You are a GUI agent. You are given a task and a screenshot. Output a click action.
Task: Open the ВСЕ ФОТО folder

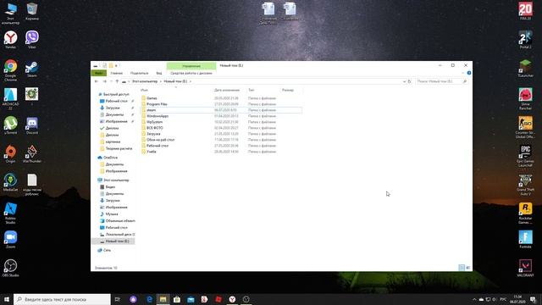point(154,128)
